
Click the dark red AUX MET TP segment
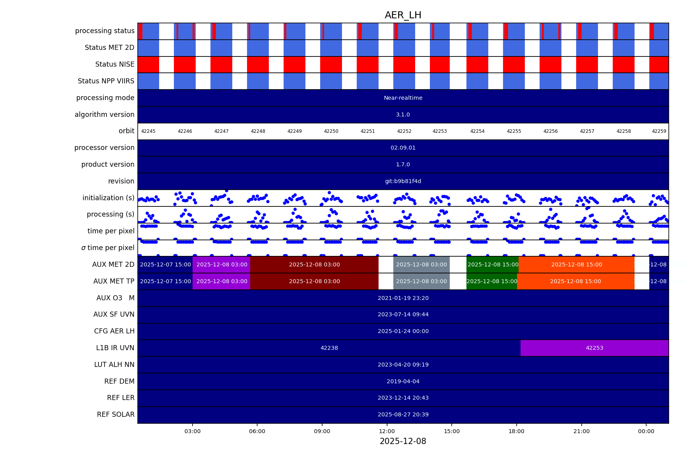(314, 281)
